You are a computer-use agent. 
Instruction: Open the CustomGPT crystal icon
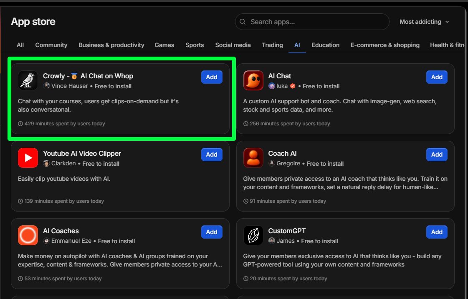(x=253, y=235)
